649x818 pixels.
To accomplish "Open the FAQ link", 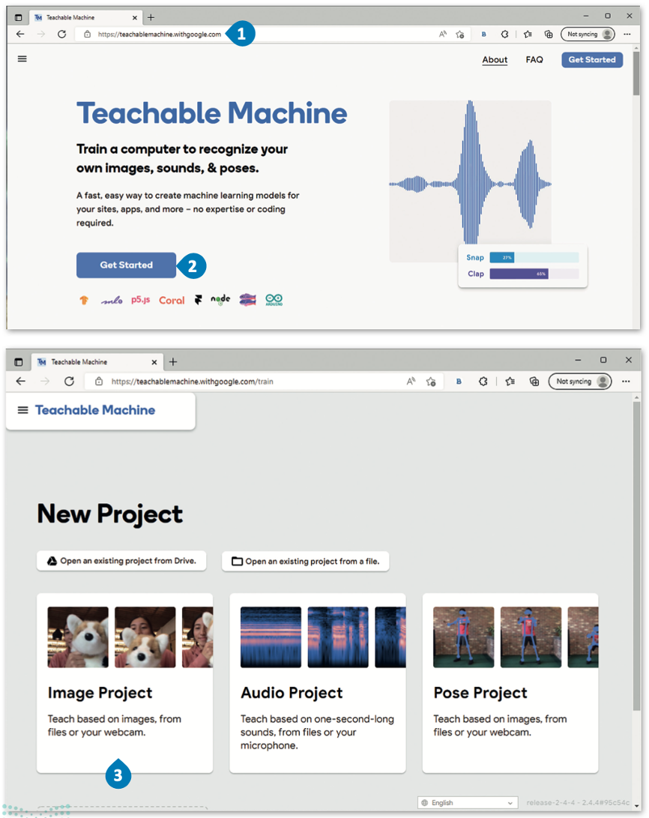I will [x=534, y=59].
